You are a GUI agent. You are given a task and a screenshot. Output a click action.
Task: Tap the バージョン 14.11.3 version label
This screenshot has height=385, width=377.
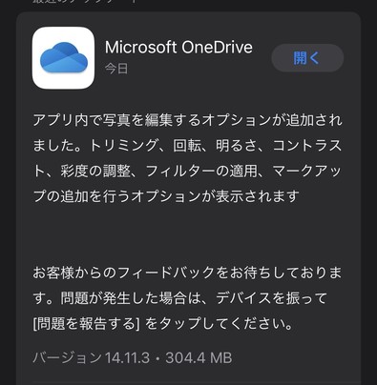[x=91, y=358]
